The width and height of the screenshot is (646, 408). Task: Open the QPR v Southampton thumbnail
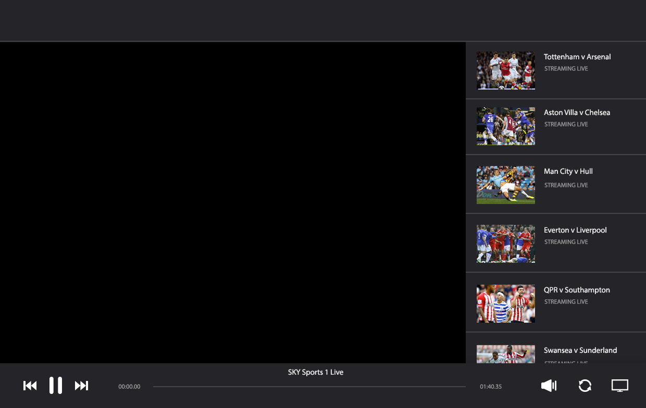[x=506, y=303]
